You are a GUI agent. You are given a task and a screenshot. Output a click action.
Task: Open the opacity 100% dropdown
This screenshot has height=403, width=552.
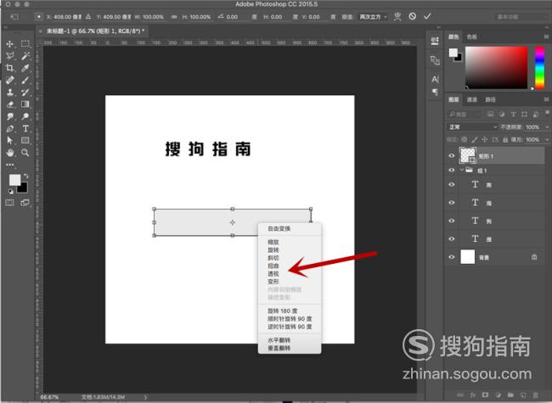pos(547,127)
